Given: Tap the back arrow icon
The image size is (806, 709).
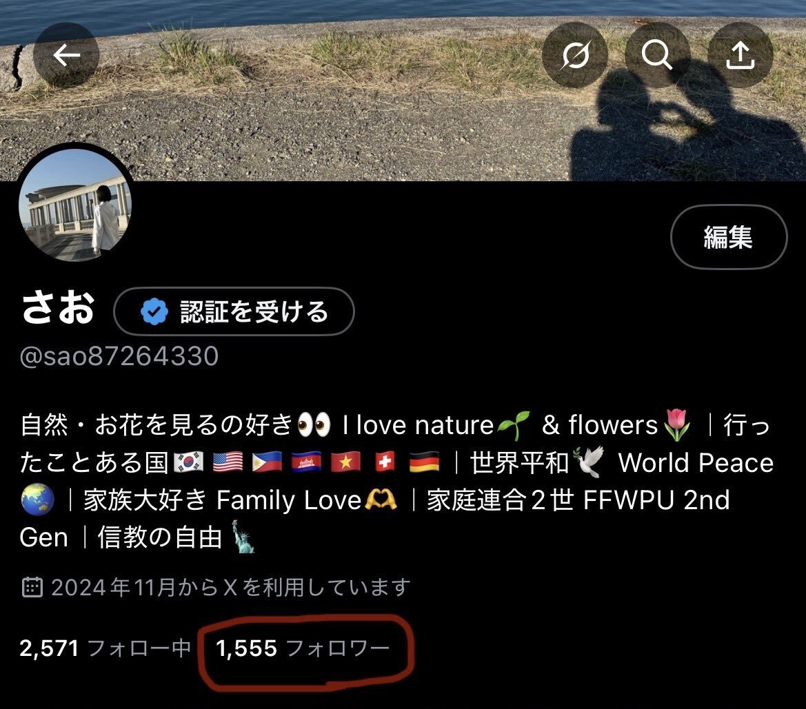Looking at the screenshot, I should click(x=66, y=55).
